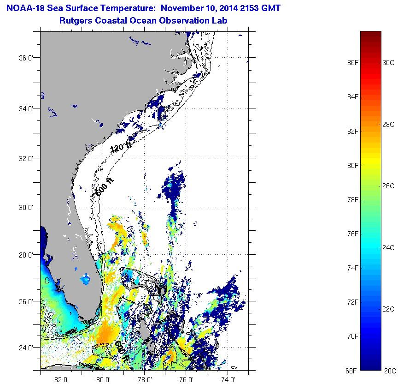This screenshot has width=398, height=384.
Task: Click the 80F colorbar label
Action: pyautogui.click(x=353, y=166)
